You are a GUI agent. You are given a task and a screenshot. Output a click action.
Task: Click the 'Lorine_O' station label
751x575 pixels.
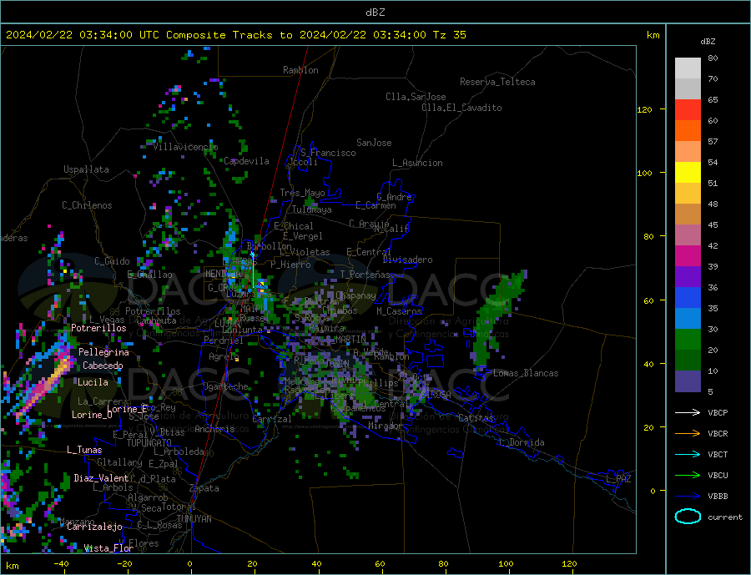coord(92,415)
